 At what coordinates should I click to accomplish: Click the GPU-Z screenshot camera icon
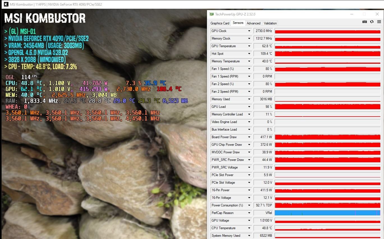[x=364, y=22]
